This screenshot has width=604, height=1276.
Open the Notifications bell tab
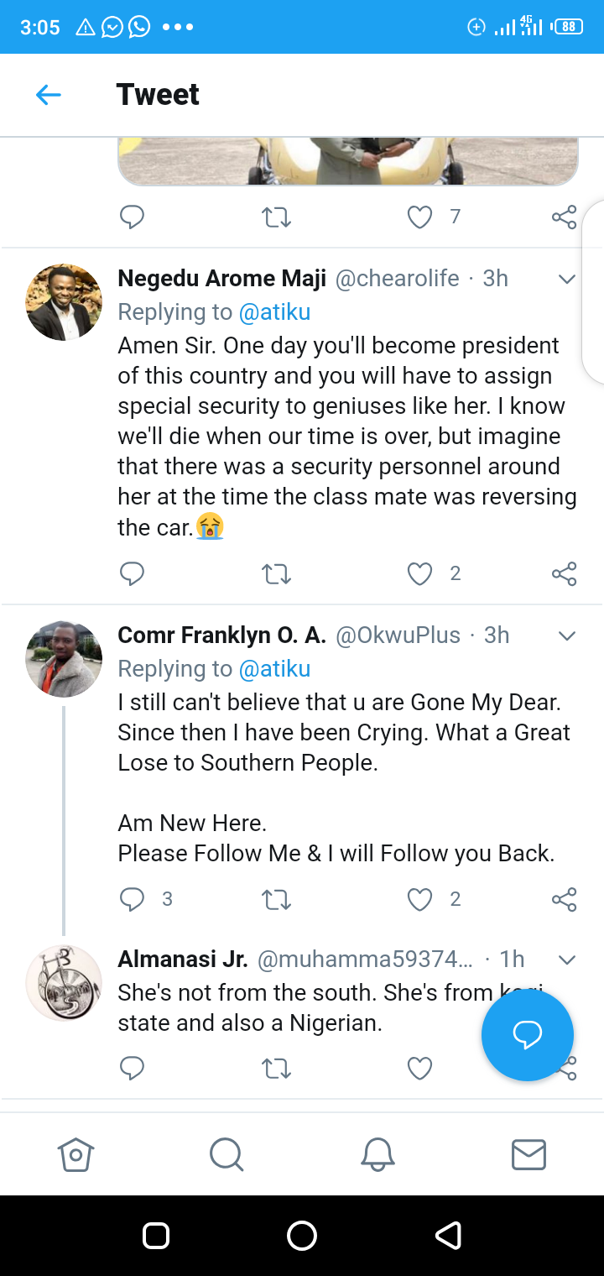[377, 1155]
